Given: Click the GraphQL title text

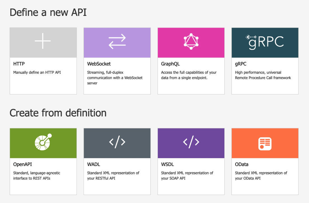Looking at the screenshot, I should click(x=170, y=64).
